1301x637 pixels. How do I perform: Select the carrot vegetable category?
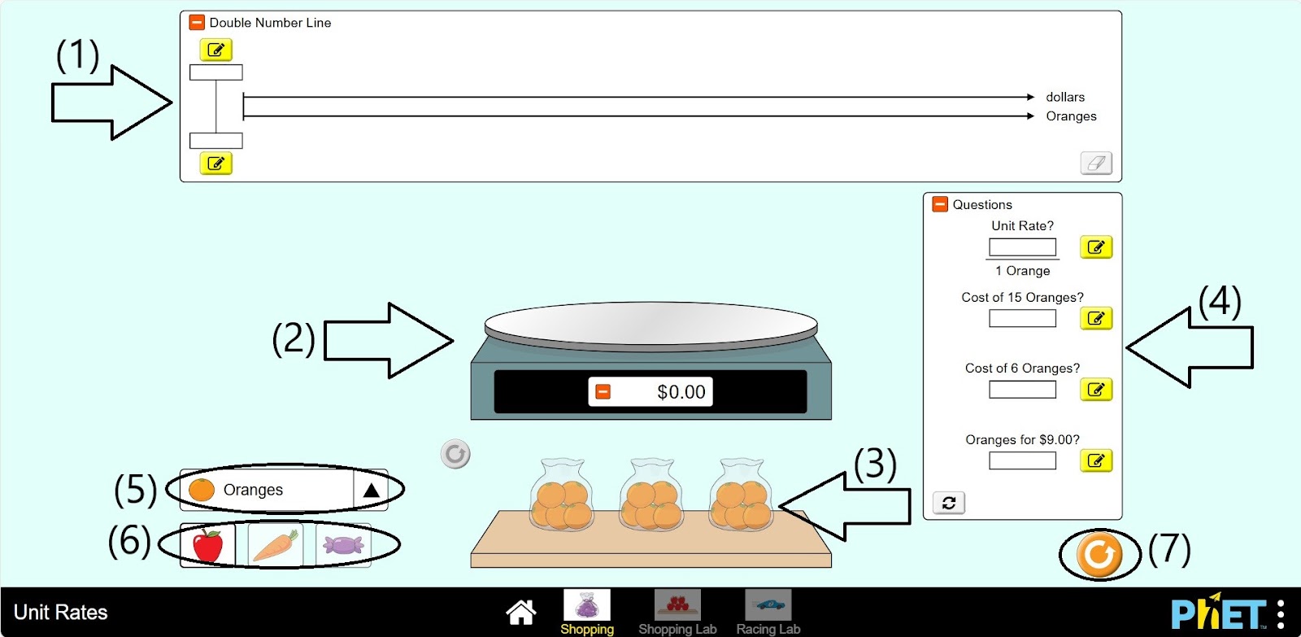coord(276,545)
